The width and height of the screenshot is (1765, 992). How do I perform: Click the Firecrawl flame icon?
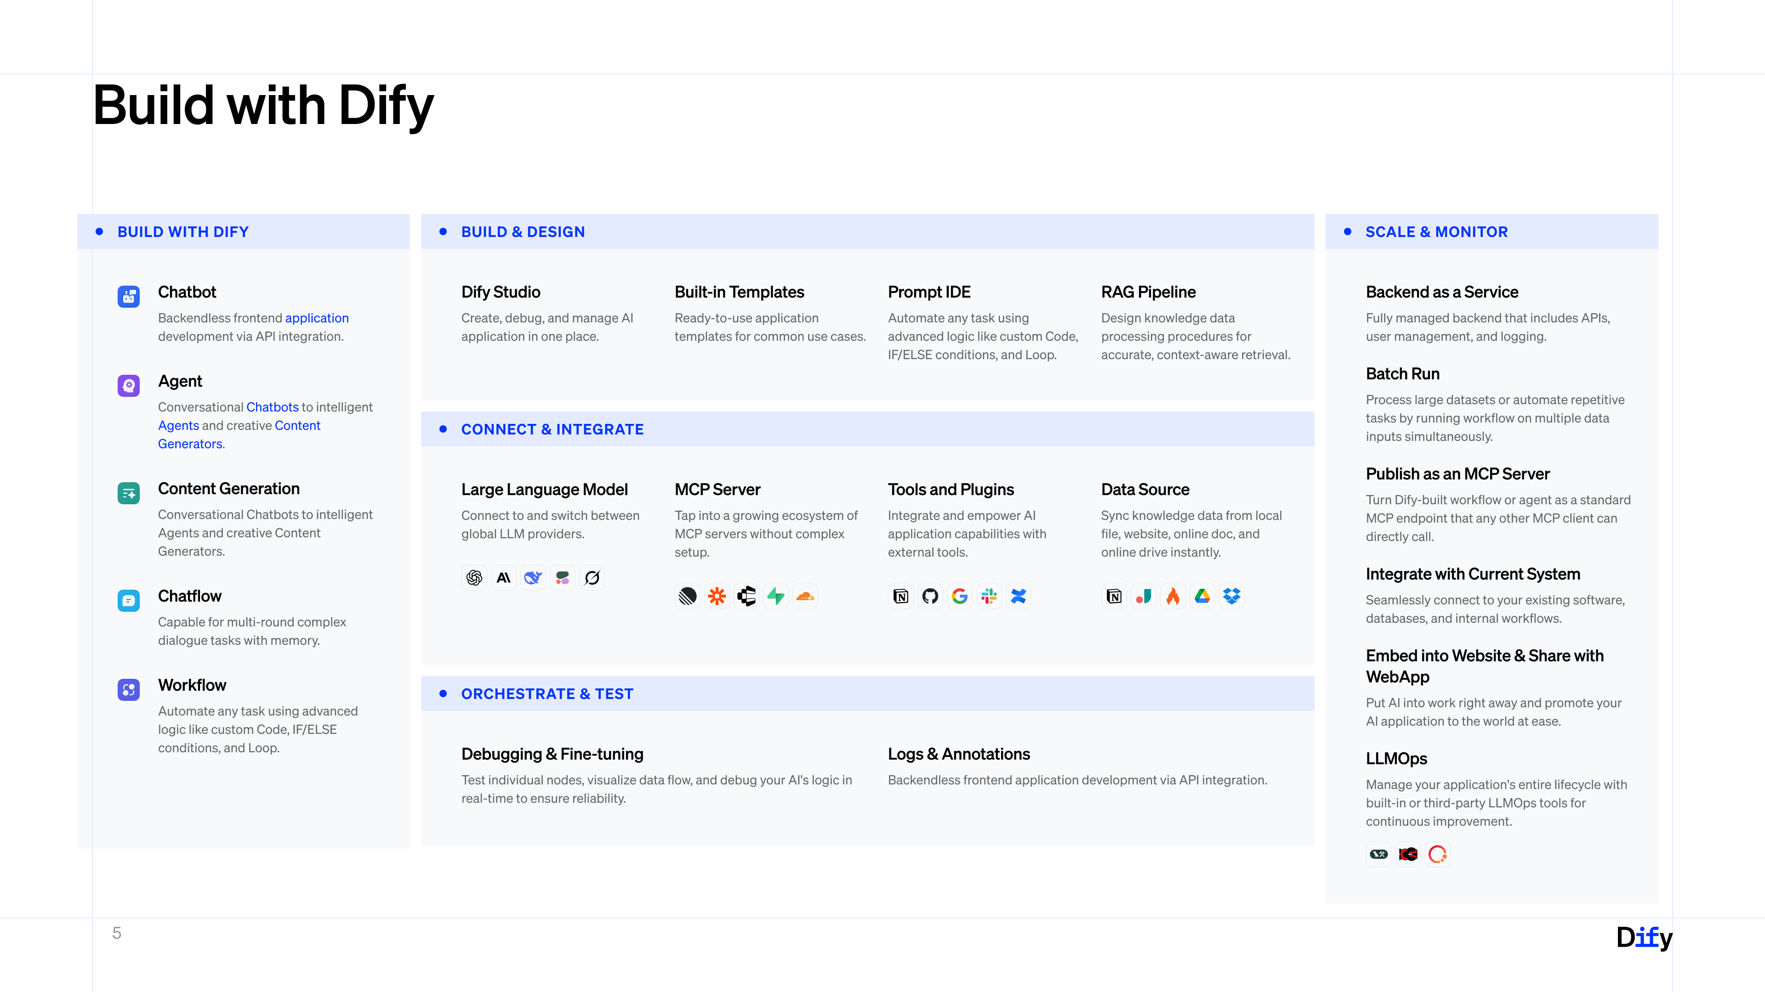1173,596
